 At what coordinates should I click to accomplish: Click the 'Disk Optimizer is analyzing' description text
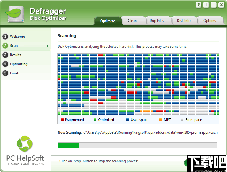tap(123, 47)
